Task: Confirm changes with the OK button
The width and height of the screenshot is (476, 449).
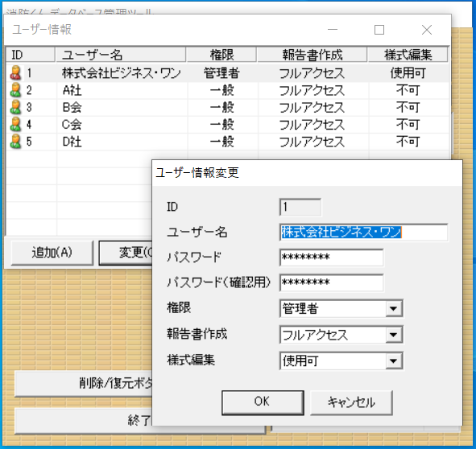Action: 263,402
